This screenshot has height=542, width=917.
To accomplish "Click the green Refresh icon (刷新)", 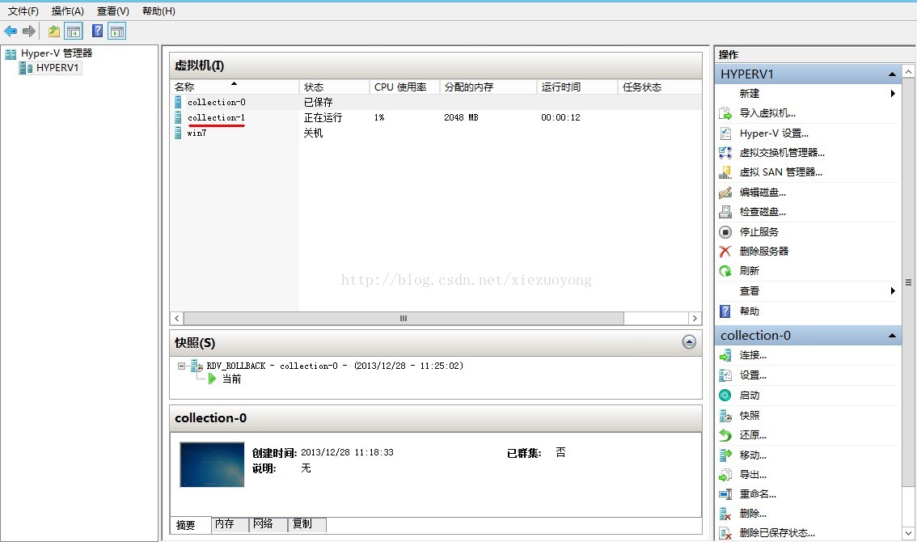I will (x=725, y=271).
